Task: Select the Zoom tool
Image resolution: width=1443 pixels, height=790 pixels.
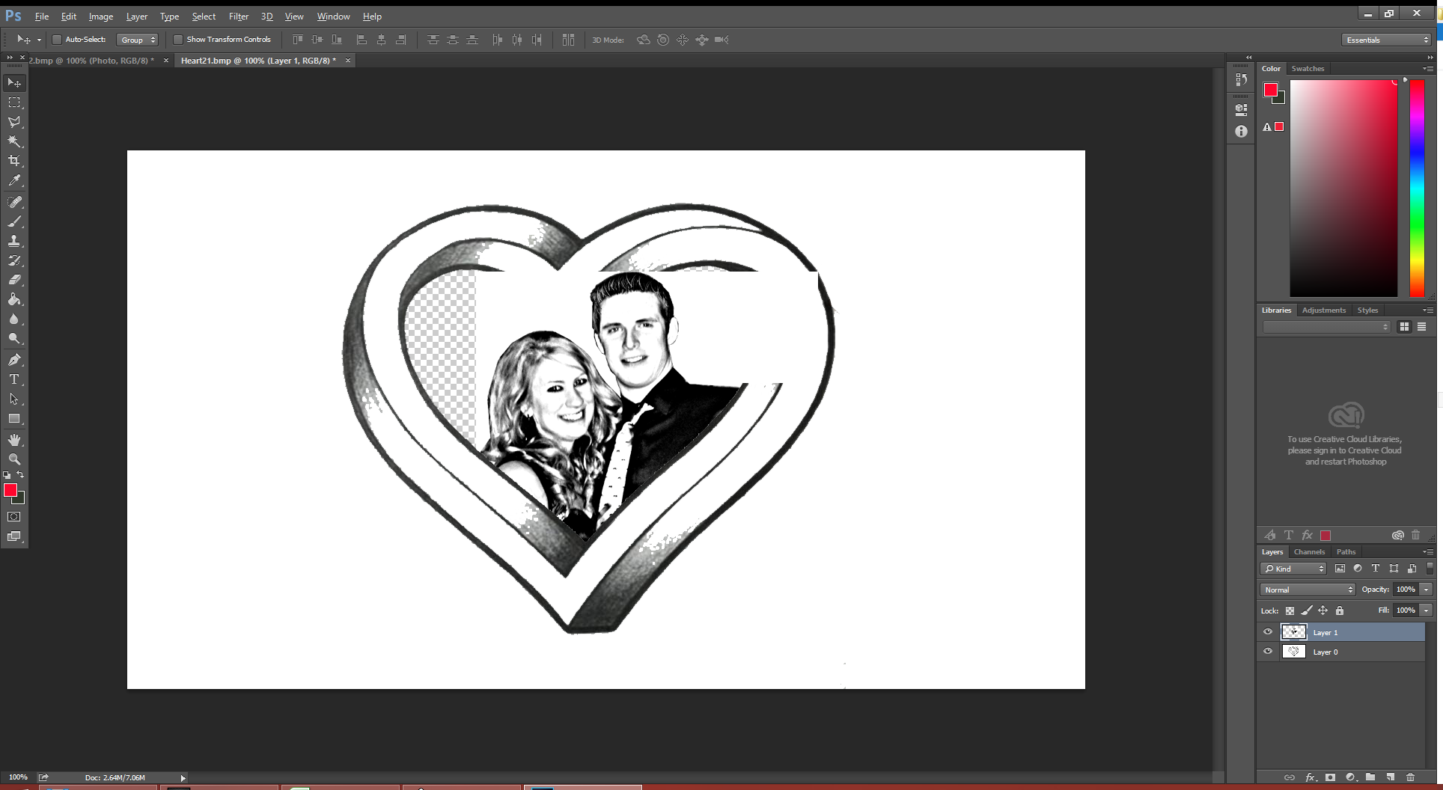Action: pos(14,459)
